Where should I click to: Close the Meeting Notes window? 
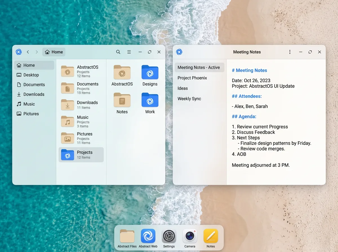click(319, 52)
